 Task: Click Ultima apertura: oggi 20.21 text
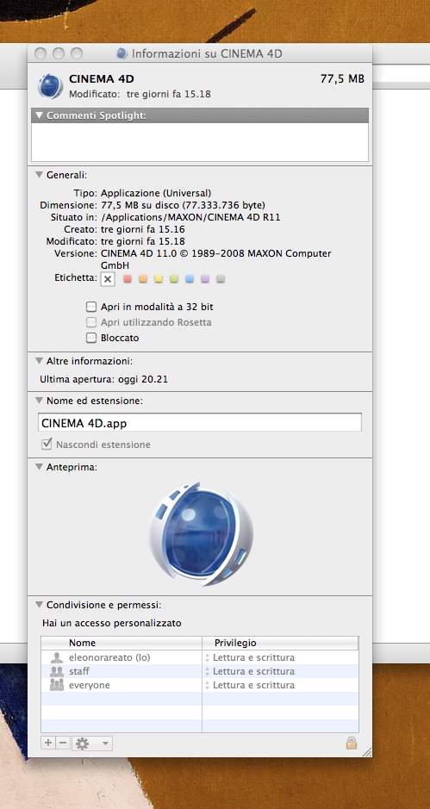click(x=103, y=379)
